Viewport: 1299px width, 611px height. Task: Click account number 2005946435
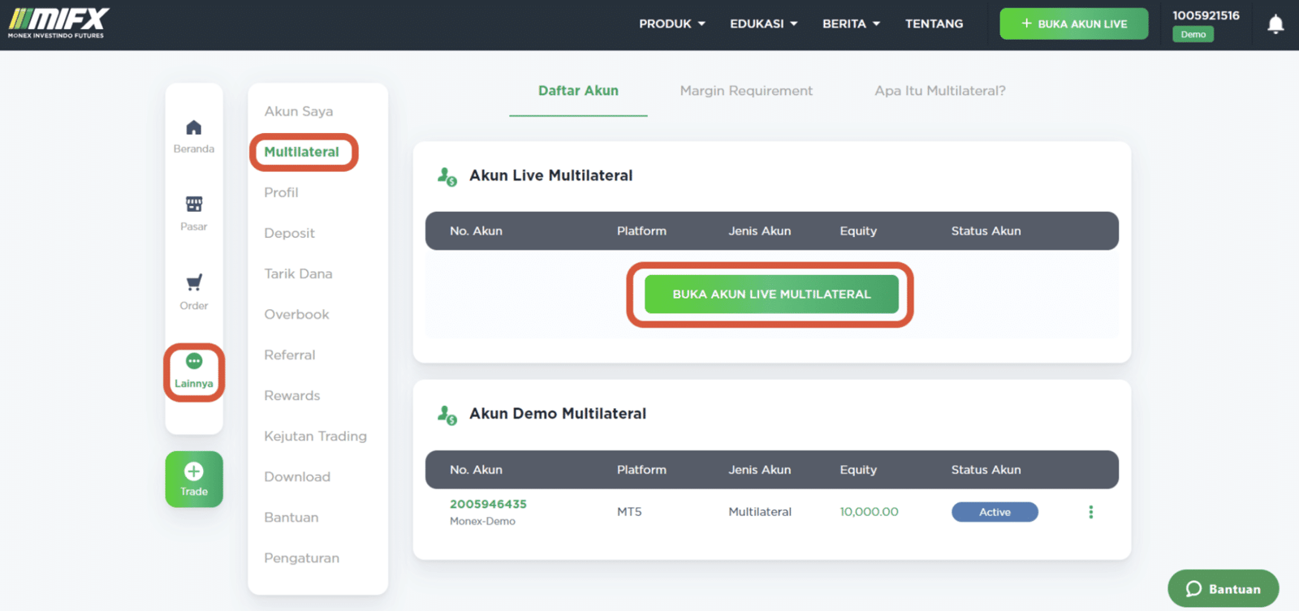(488, 504)
